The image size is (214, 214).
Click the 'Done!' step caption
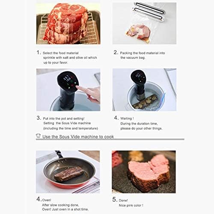123,200
